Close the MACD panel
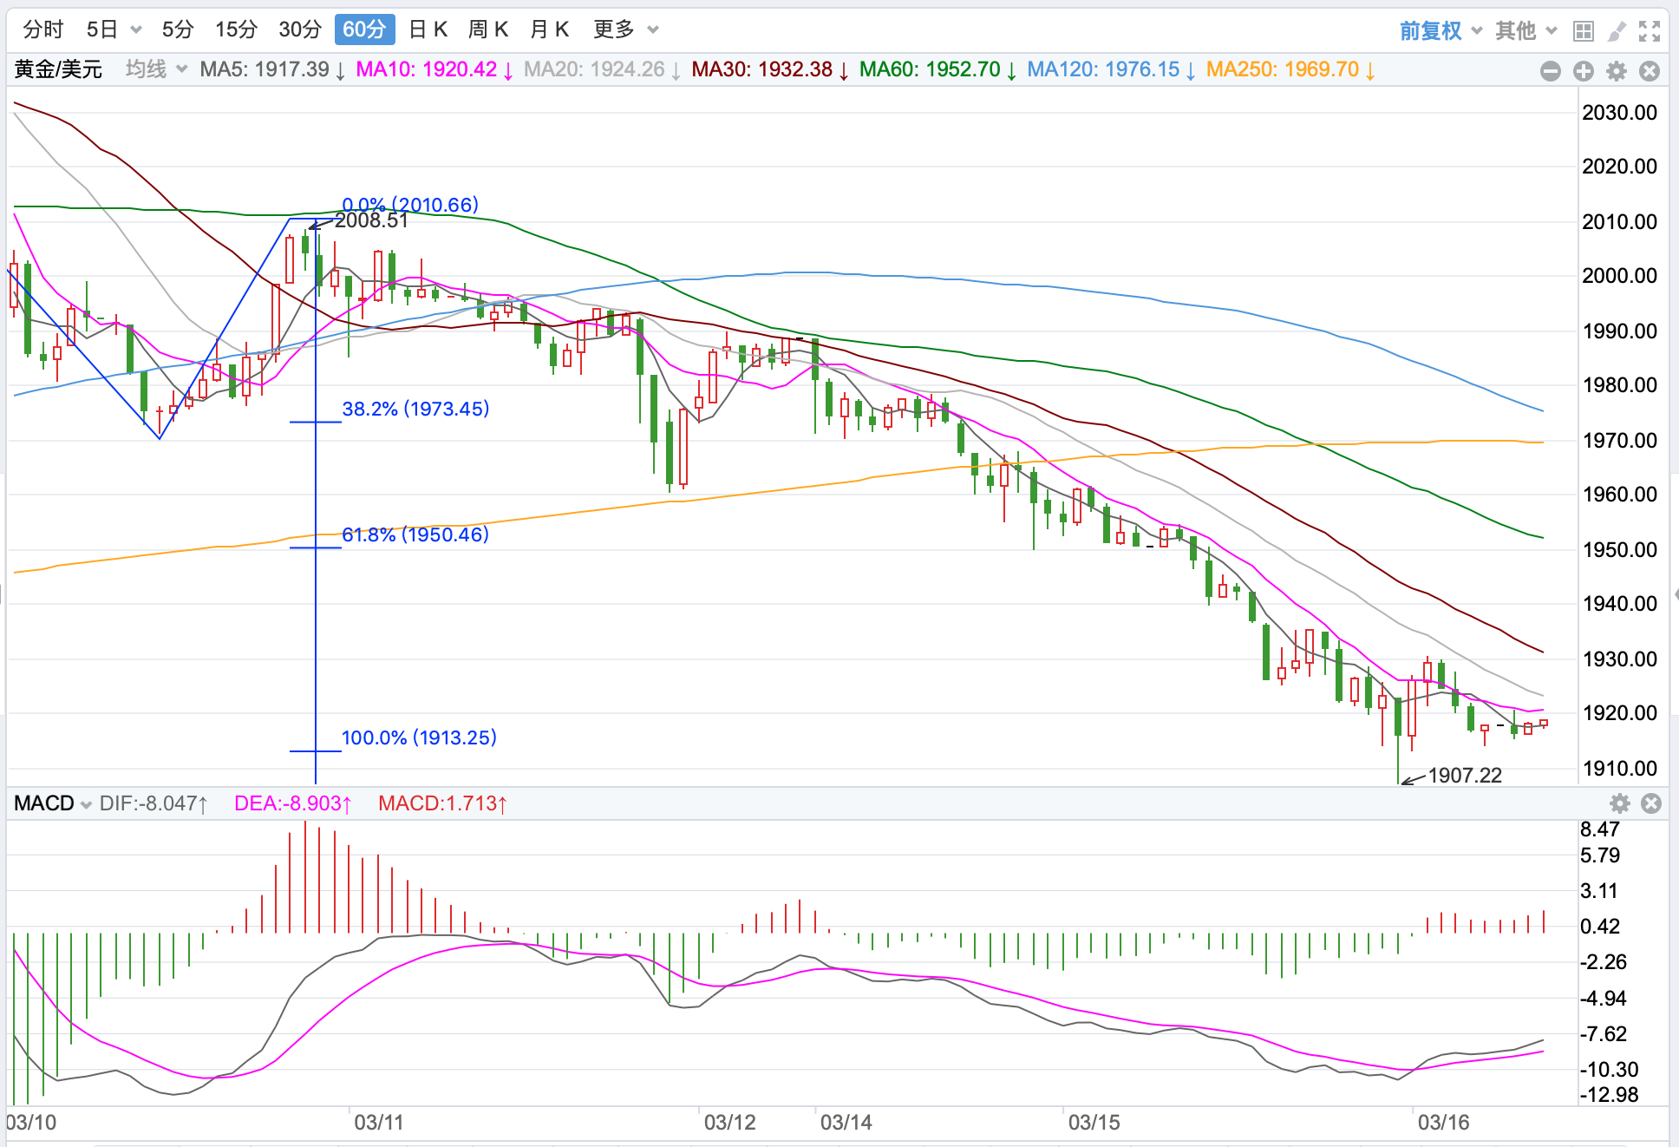1679x1147 pixels. click(1651, 803)
